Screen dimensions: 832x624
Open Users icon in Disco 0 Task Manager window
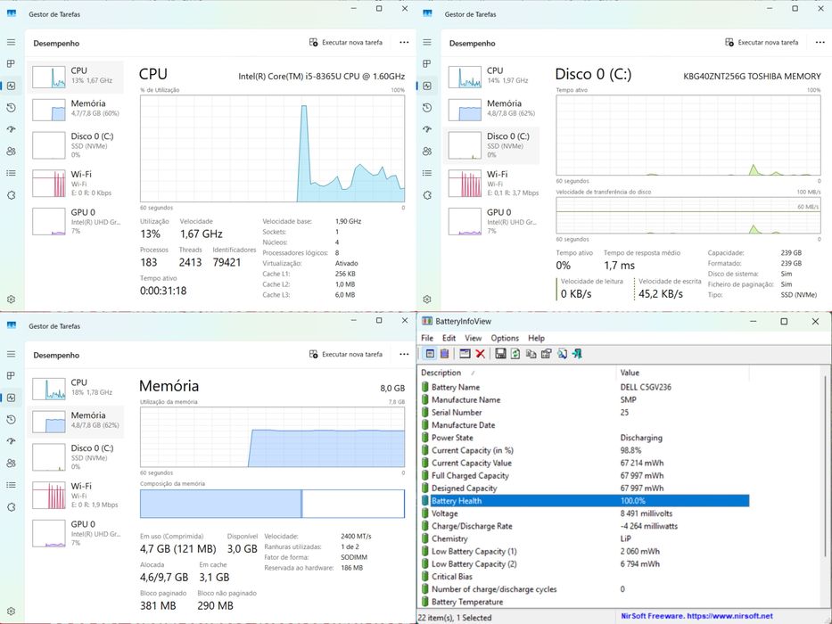427,152
